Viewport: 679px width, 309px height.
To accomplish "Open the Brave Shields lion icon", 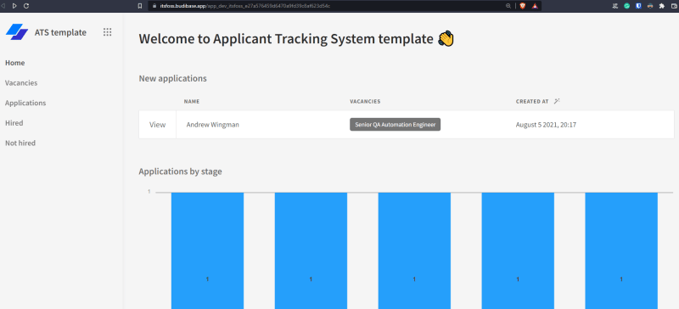I will tap(523, 6).
